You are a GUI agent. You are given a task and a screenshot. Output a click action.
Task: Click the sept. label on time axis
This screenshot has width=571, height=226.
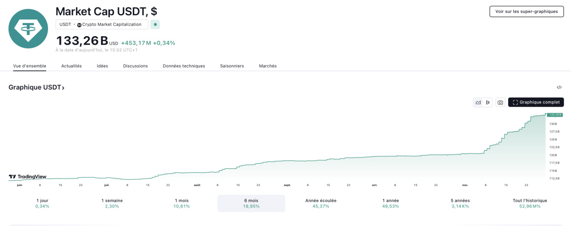click(287, 185)
